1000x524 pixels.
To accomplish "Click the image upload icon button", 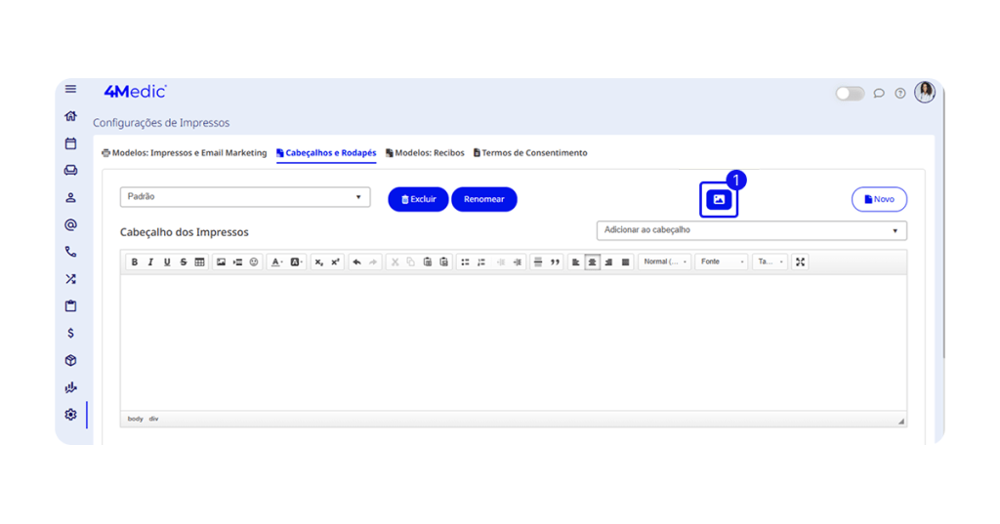I will click(x=719, y=199).
